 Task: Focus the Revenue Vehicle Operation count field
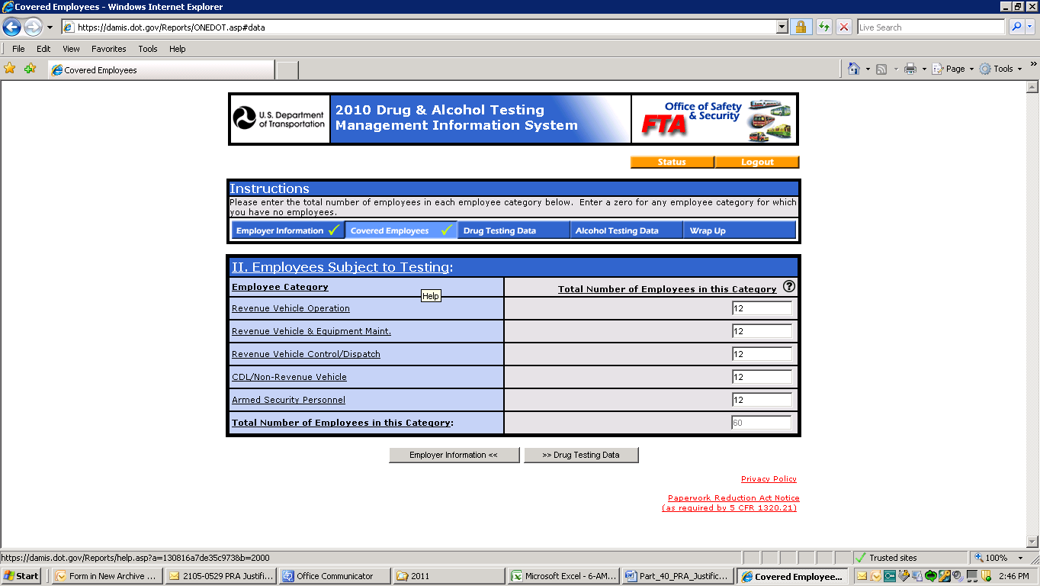pos(762,308)
